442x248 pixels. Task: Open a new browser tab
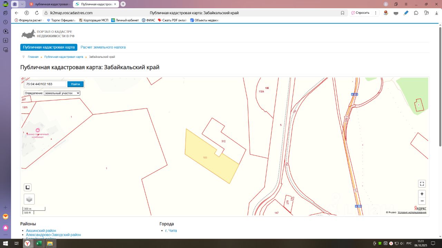point(123,4)
